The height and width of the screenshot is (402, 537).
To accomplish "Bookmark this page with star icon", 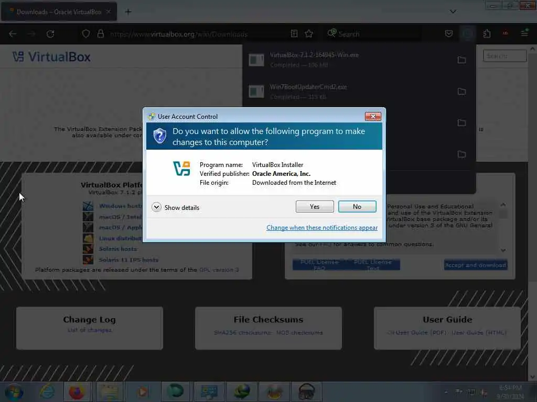I will (x=309, y=33).
